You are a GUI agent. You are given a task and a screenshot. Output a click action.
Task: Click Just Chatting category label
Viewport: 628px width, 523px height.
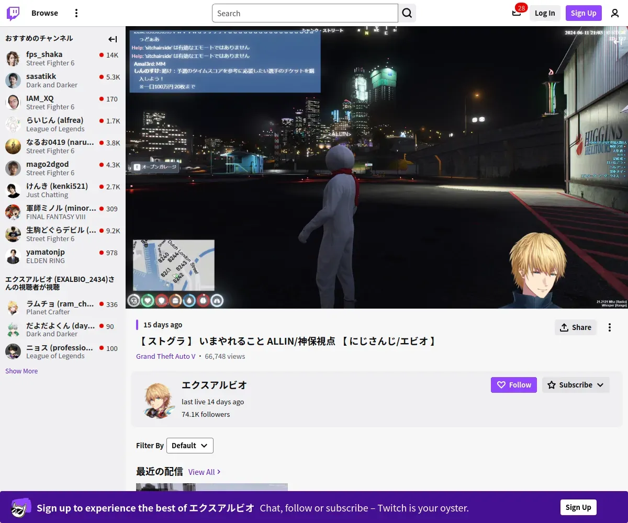47,195
